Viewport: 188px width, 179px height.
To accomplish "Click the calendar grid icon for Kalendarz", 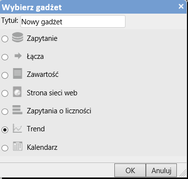I will [x=17, y=146].
